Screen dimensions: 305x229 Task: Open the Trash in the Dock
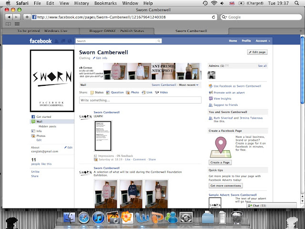pyautogui.click(x=236, y=218)
